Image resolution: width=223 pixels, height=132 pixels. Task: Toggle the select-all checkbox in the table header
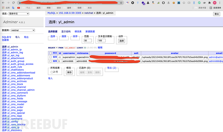50,53
